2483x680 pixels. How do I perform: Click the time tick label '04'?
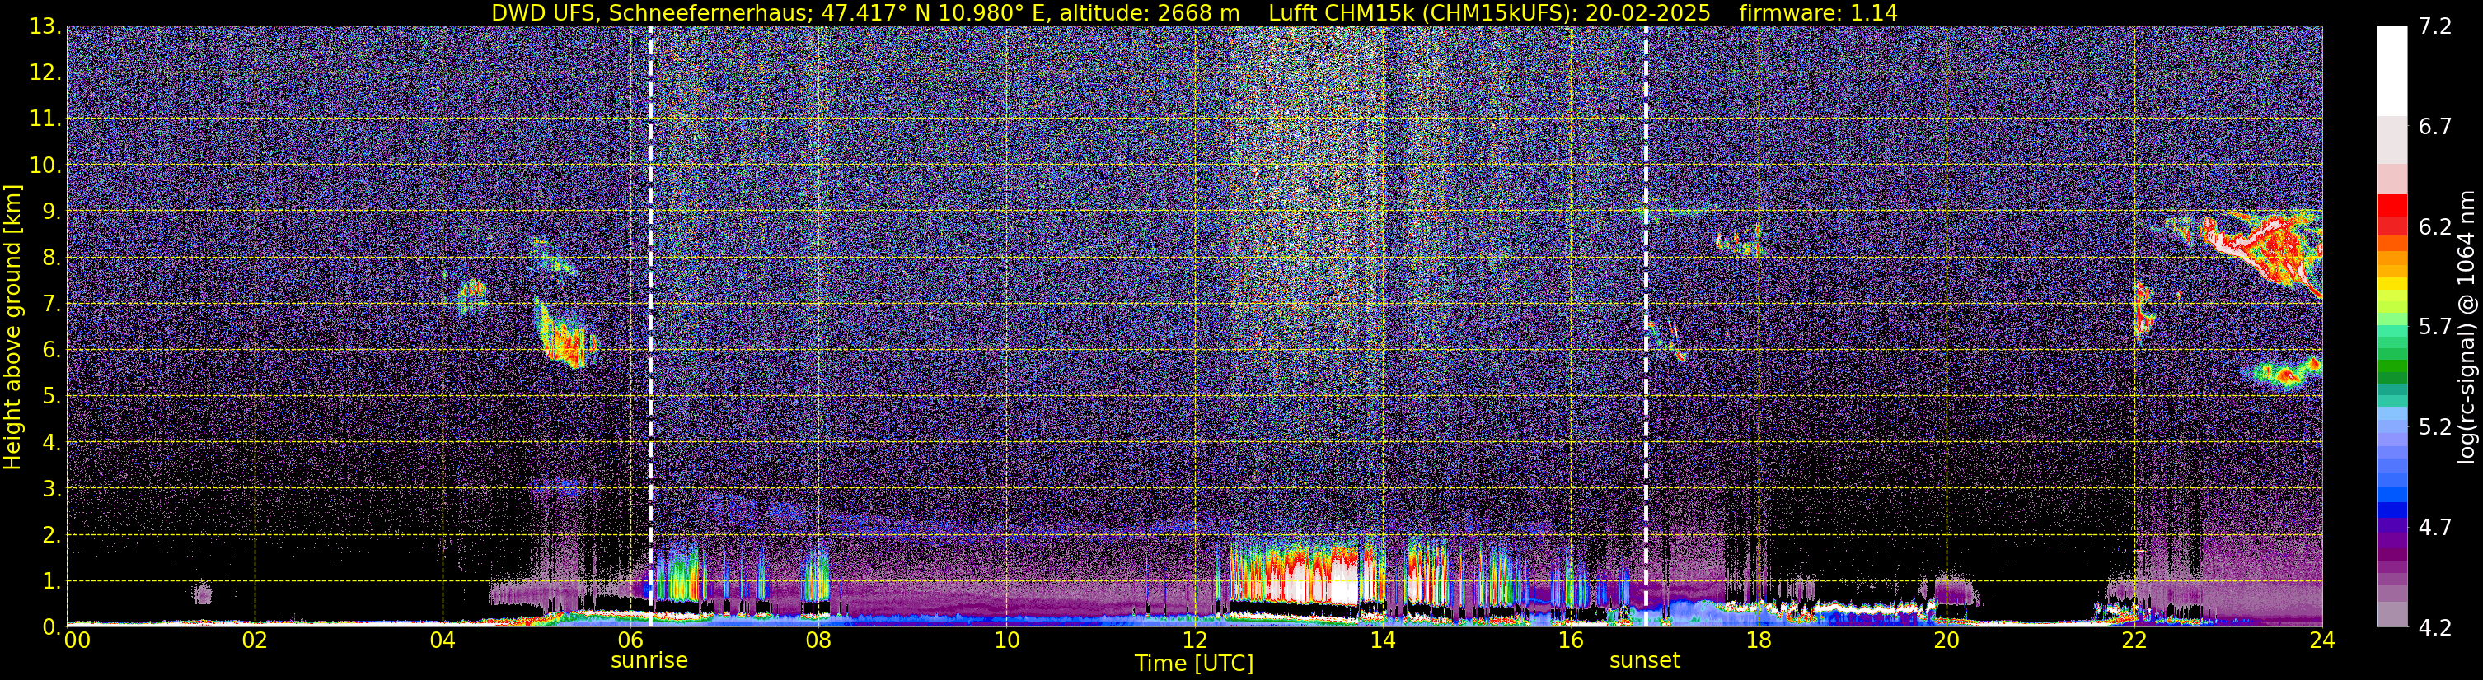[x=443, y=640]
